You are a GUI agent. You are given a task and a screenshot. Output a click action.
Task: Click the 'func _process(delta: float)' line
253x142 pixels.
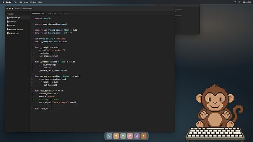[x=55, y=62]
